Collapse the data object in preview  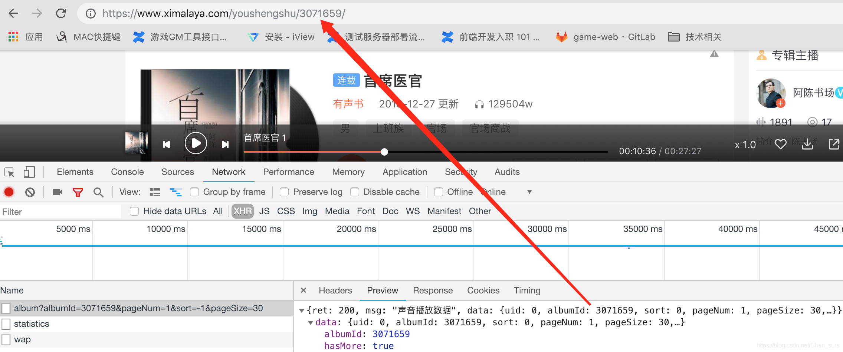pos(311,322)
